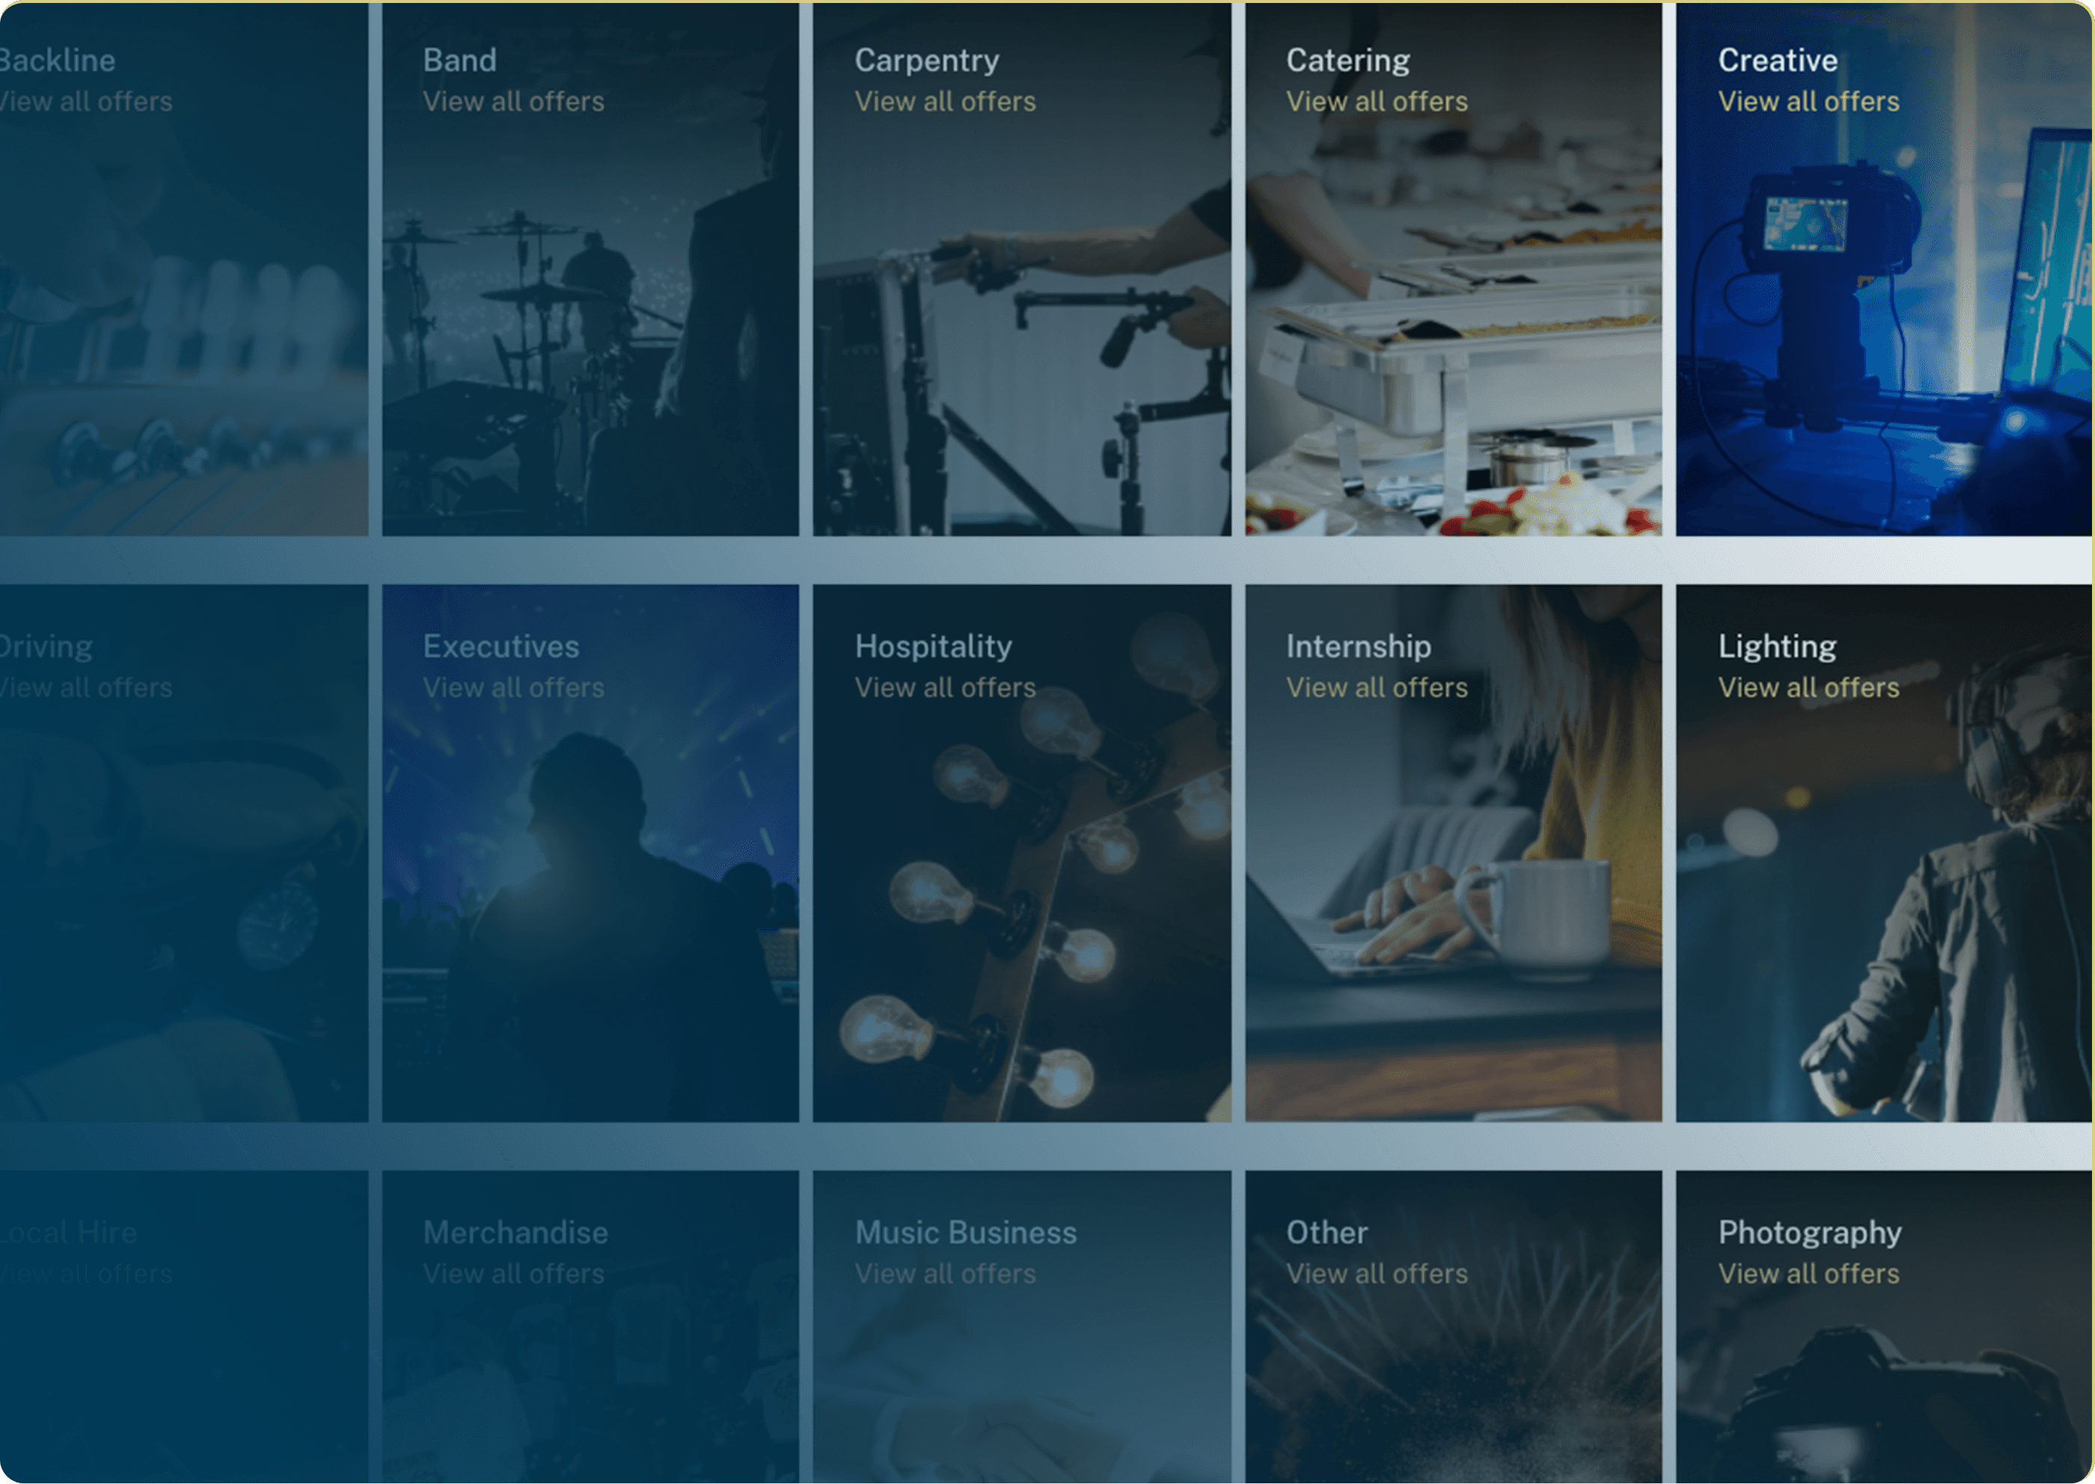
Task: Click the Carpentry title text
Action: tap(926, 61)
